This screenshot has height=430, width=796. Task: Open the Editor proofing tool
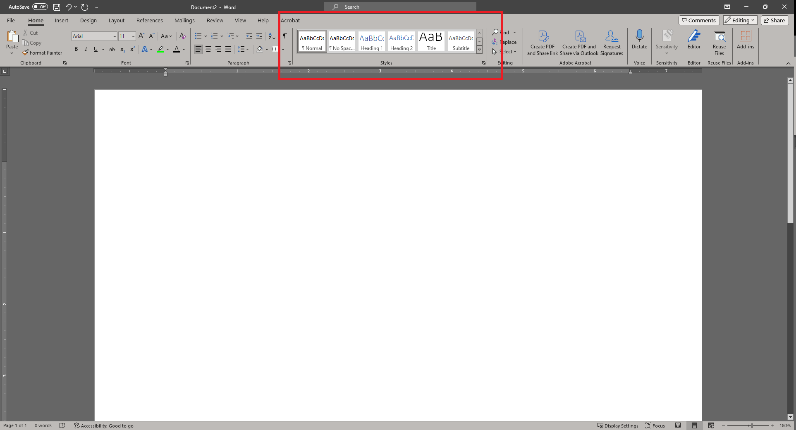pos(694,40)
